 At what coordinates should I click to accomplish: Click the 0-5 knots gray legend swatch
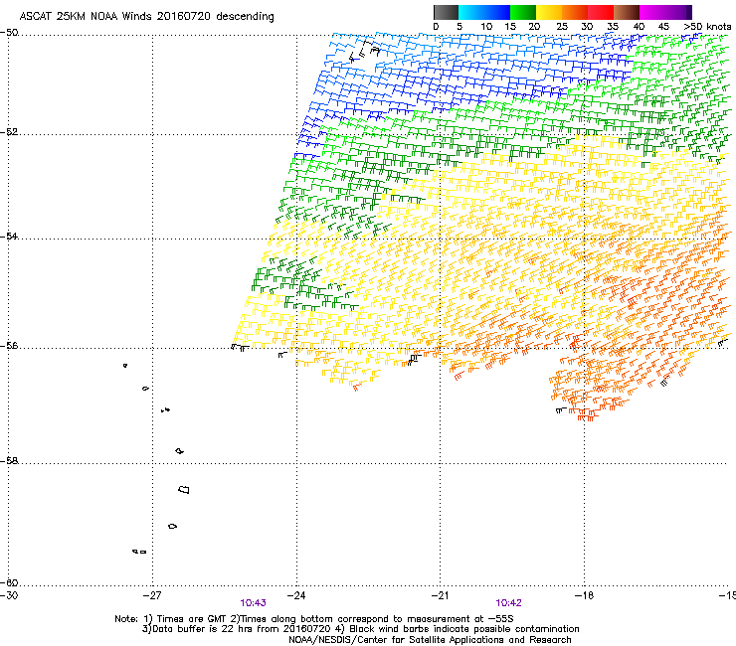coord(446,12)
